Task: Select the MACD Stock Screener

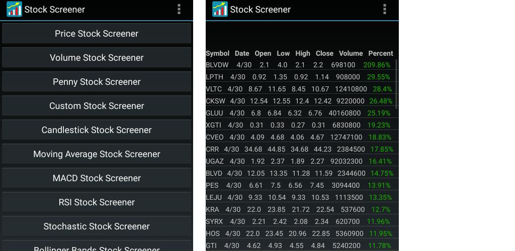Action: tap(97, 178)
